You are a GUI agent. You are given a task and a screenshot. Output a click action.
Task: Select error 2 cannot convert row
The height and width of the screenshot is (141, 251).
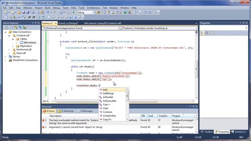pyautogui.click(x=118, y=128)
